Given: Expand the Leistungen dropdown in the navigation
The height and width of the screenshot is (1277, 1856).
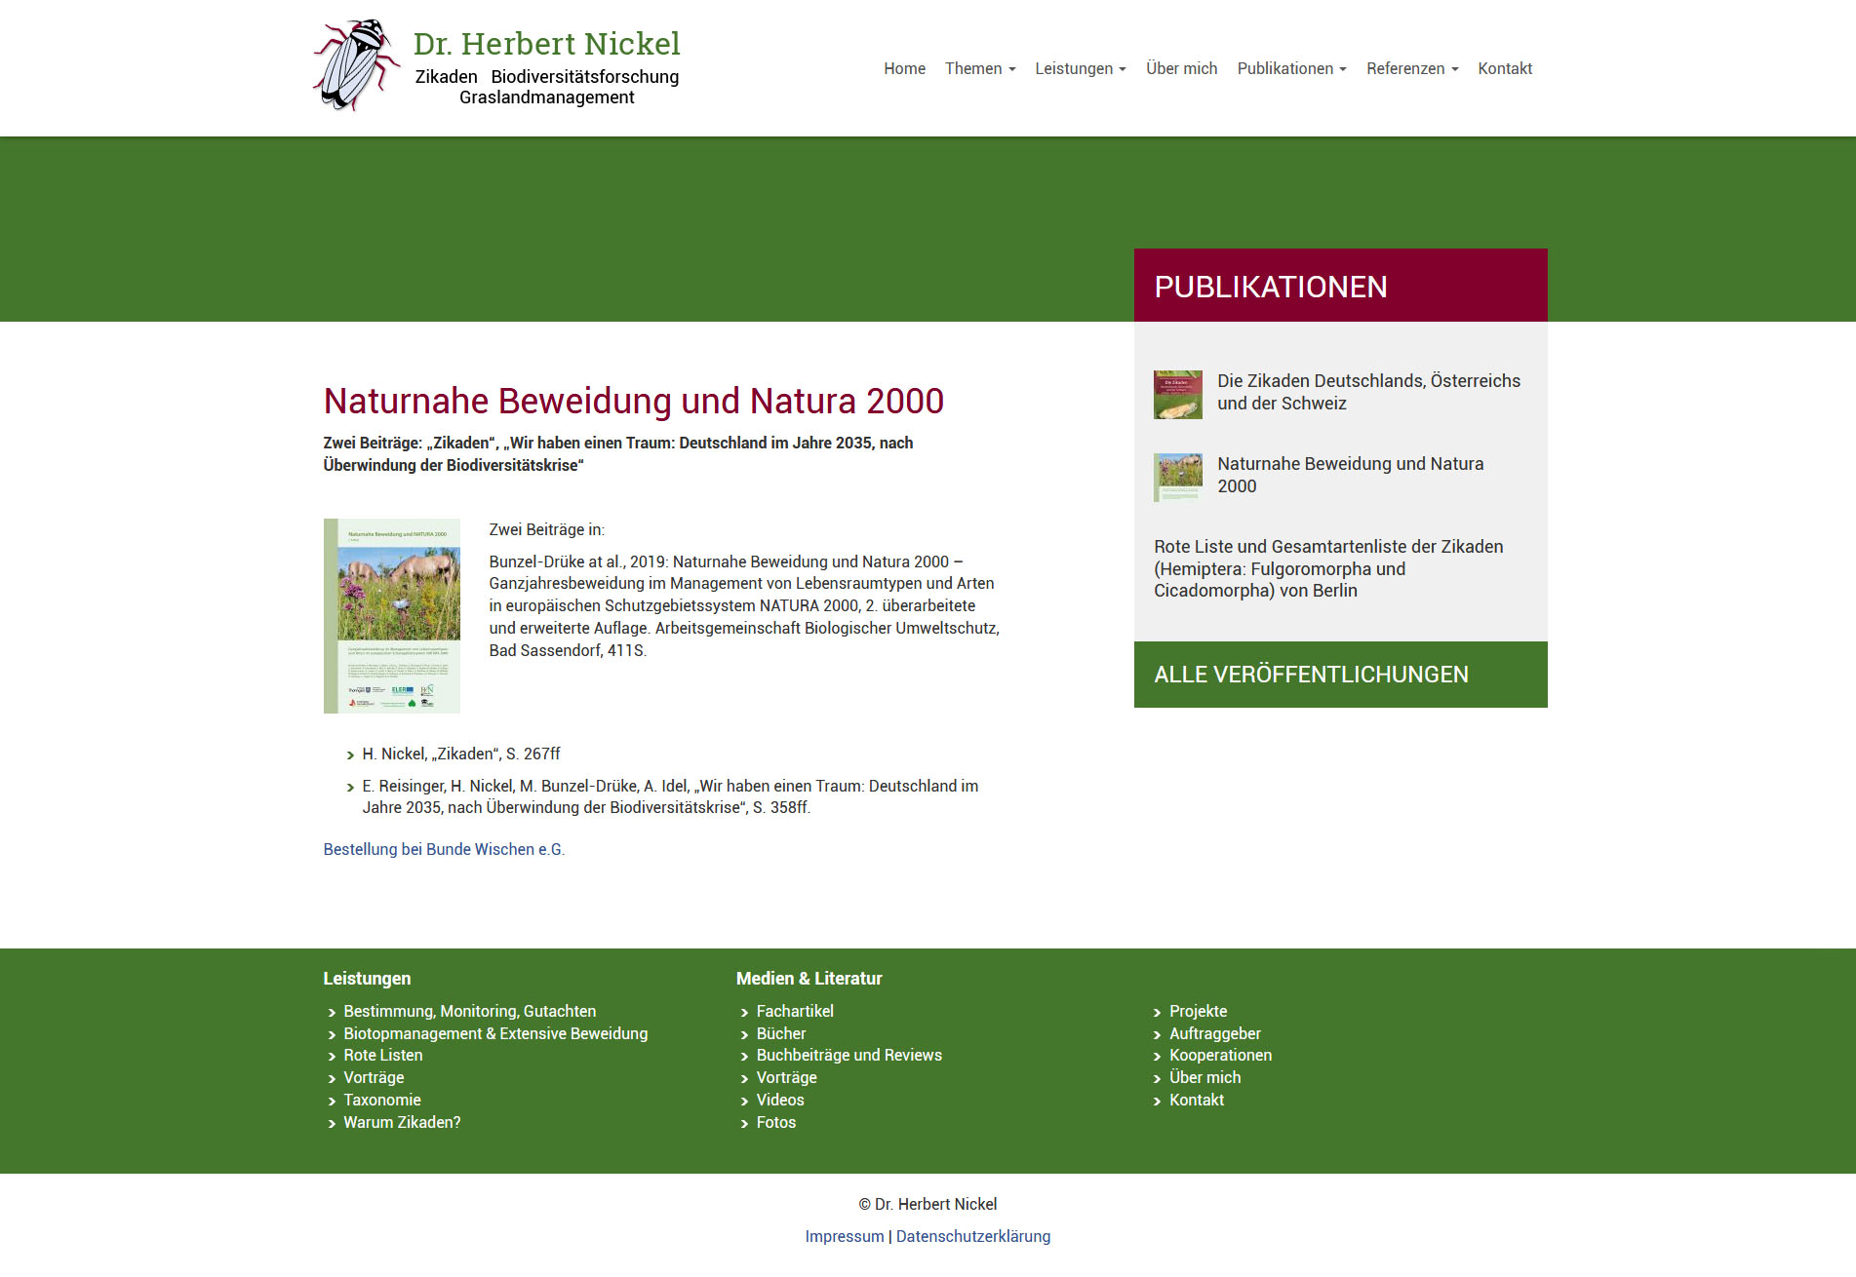Looking at the screenshot, I should (x=1080, y=68).
